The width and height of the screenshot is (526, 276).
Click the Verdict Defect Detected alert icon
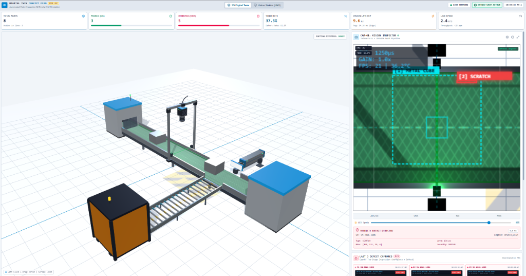point(358,230)
